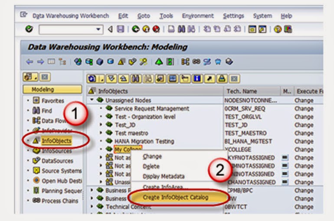Click the green checkmark Enter icon
334x221 pixels.
point(29,29)
